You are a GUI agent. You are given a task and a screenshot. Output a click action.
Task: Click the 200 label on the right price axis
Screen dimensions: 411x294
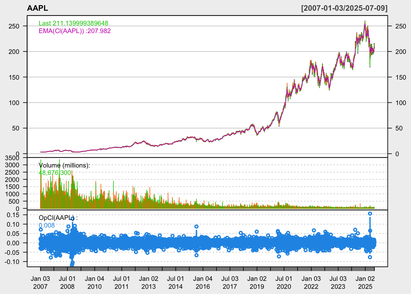(x=401, y=52)
